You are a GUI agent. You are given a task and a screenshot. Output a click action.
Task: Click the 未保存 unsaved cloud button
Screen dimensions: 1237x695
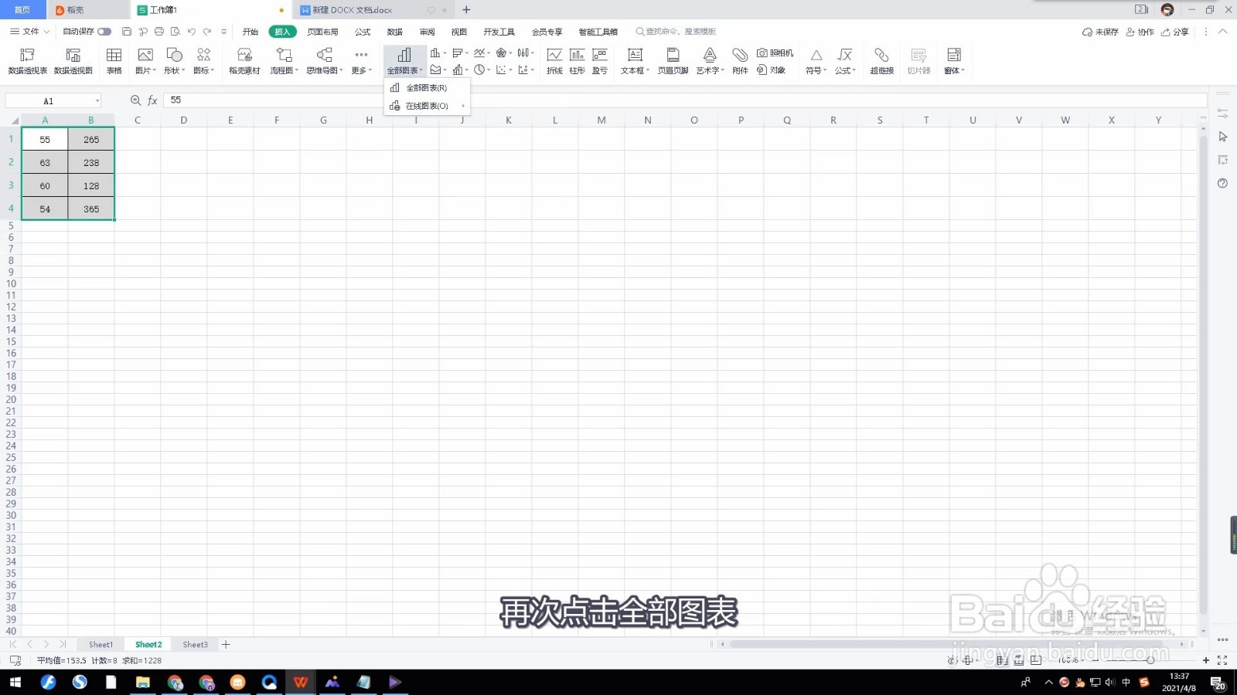pyautogui.click(x=1100, y=32)
